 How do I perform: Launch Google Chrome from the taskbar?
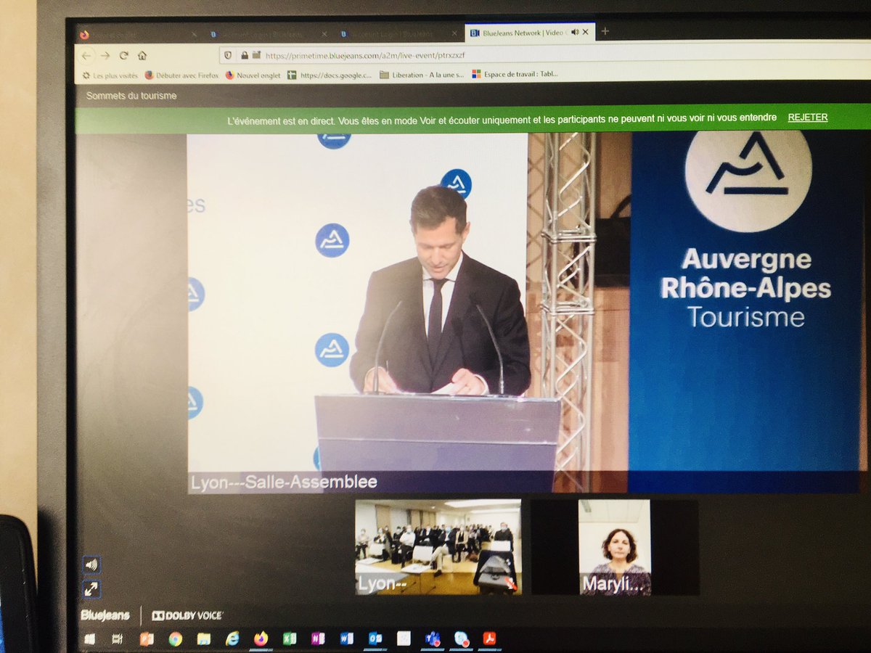tap(175, 639)
